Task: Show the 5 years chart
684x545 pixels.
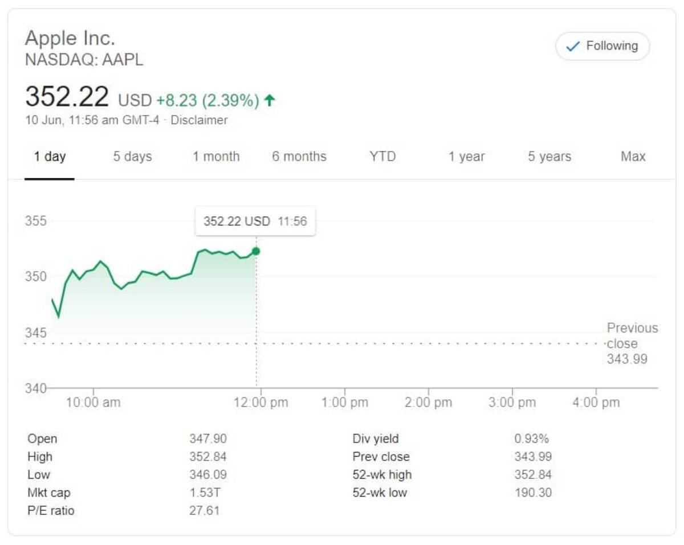Action: pyautogui.click(x=549, y=157)
